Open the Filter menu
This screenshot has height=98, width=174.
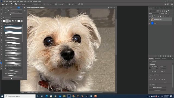tap(25, 1)
